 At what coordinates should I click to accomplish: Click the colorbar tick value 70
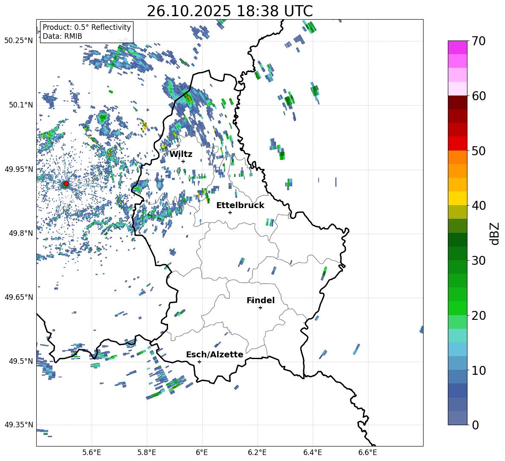click(479, 41)
